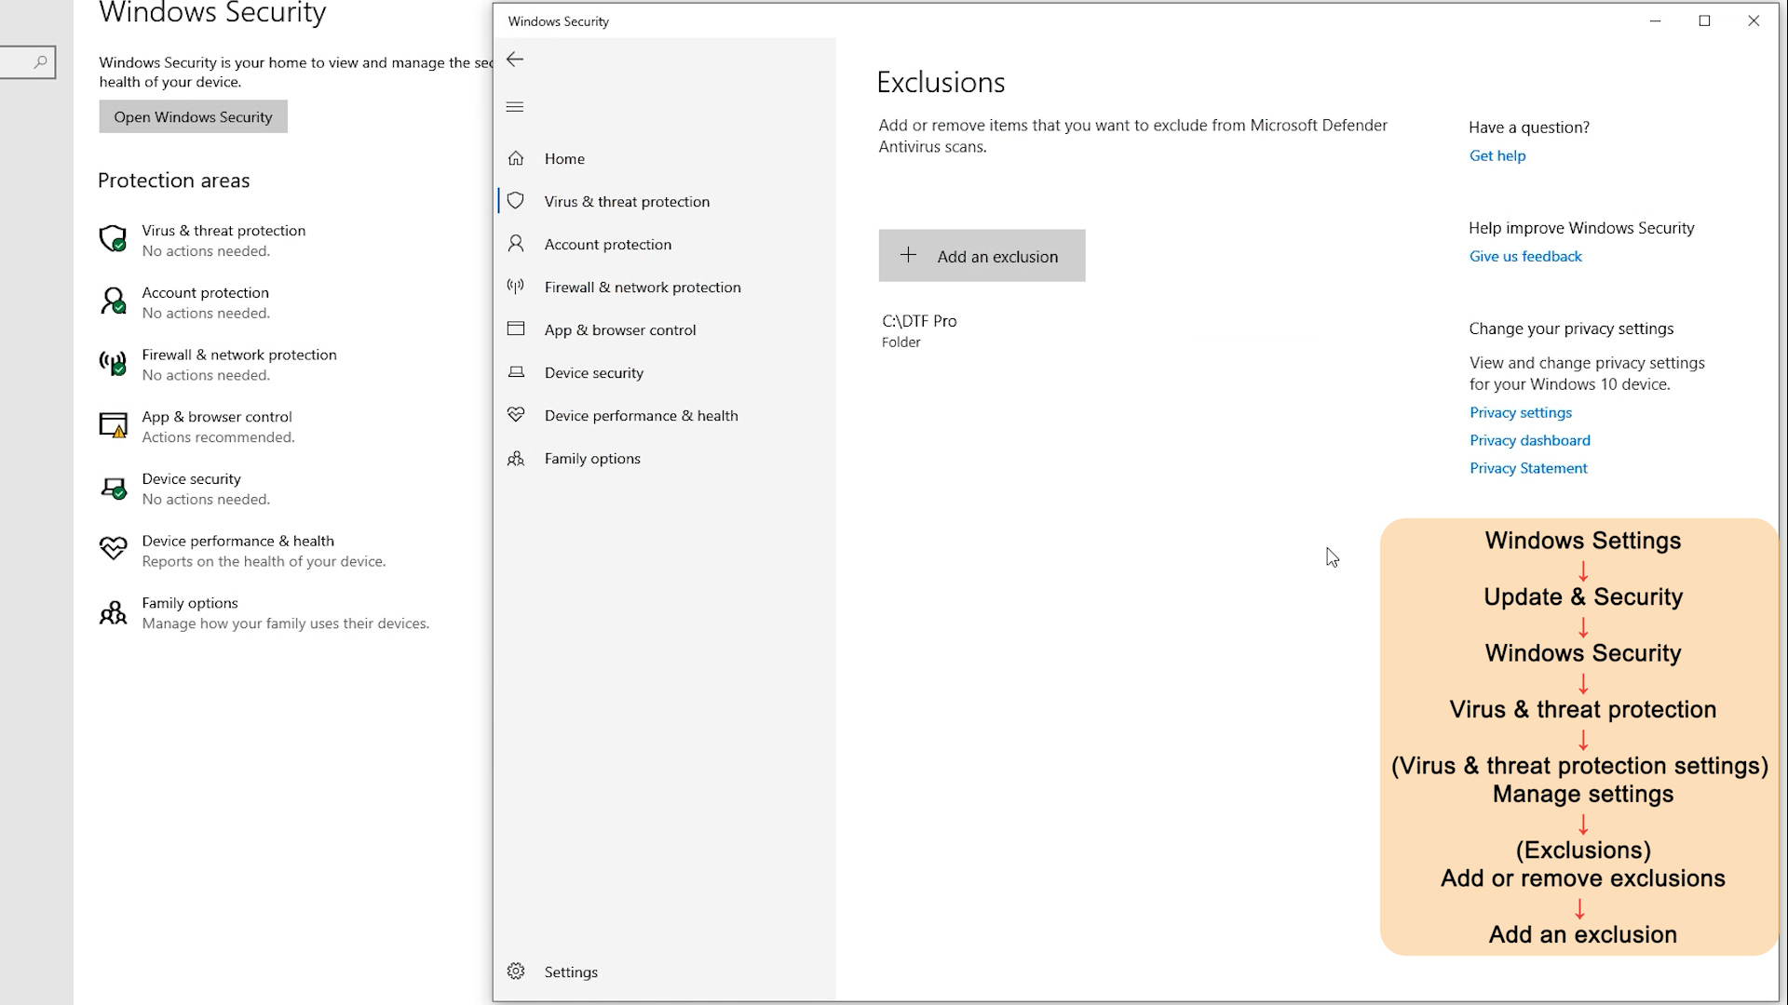The image size is (1788, 1005).
Task: Click the laptop icon for Device security
Action: (516, 372)
